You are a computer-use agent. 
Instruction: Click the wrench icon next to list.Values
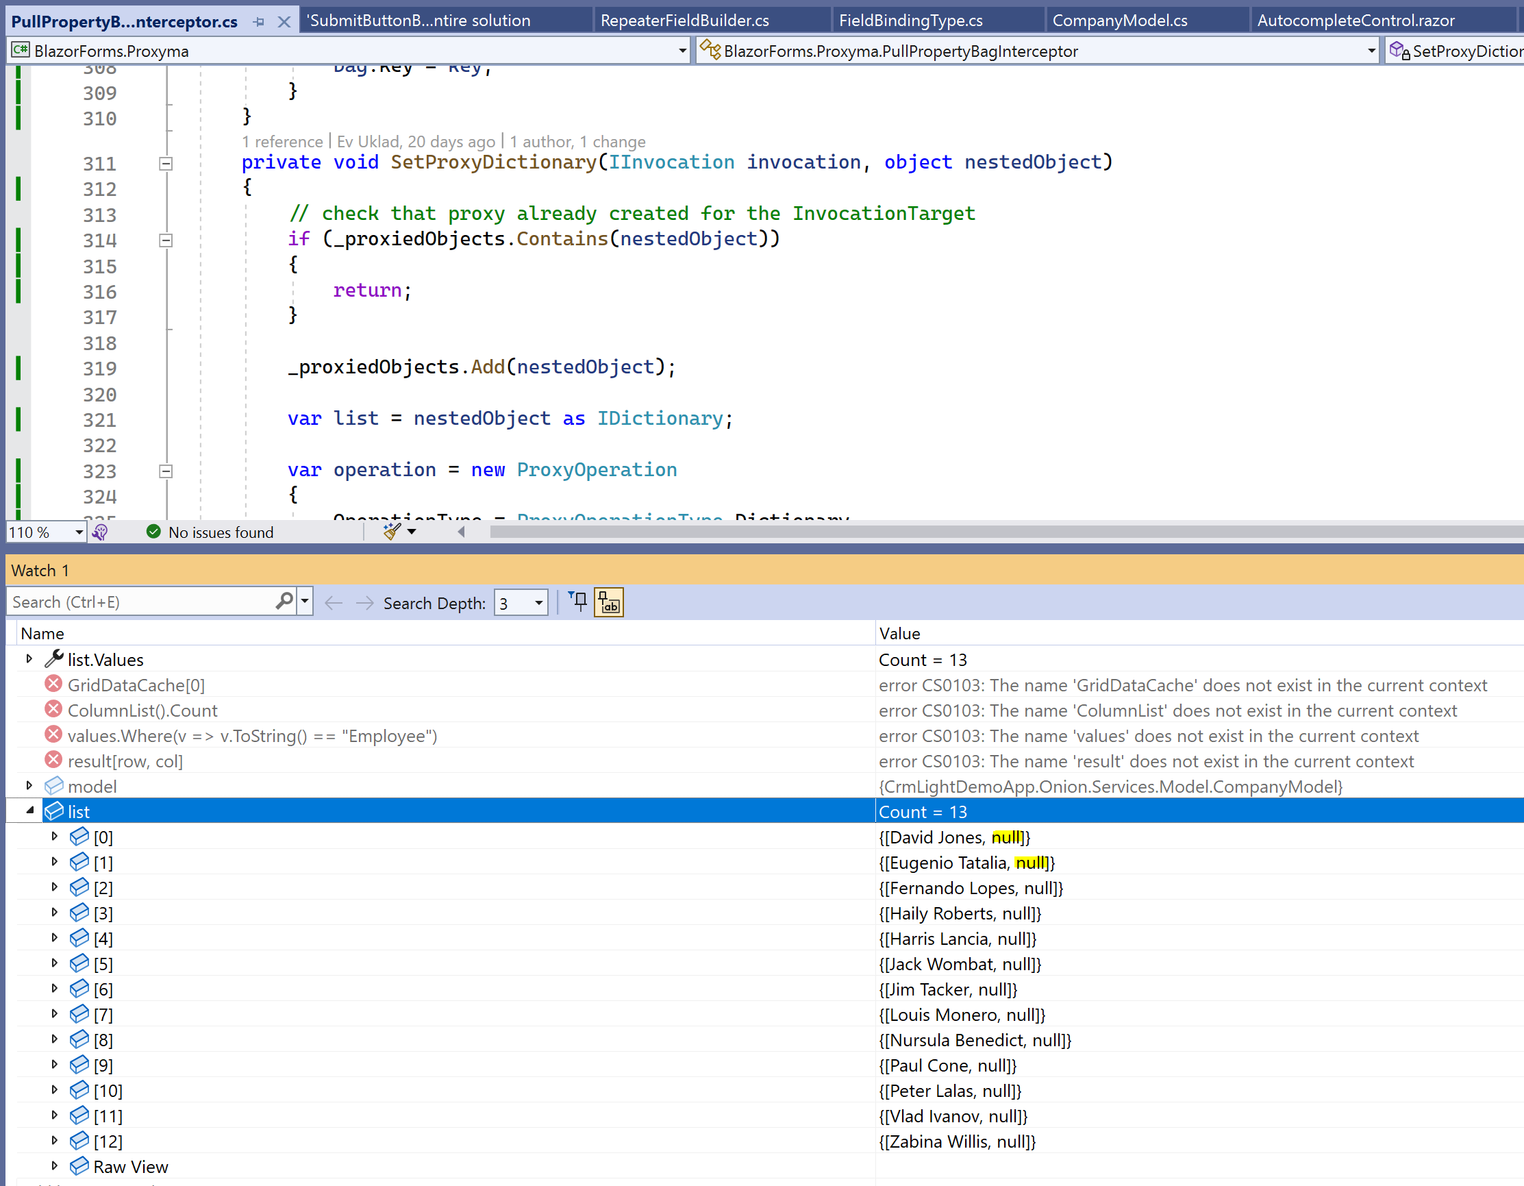[53, 658]
